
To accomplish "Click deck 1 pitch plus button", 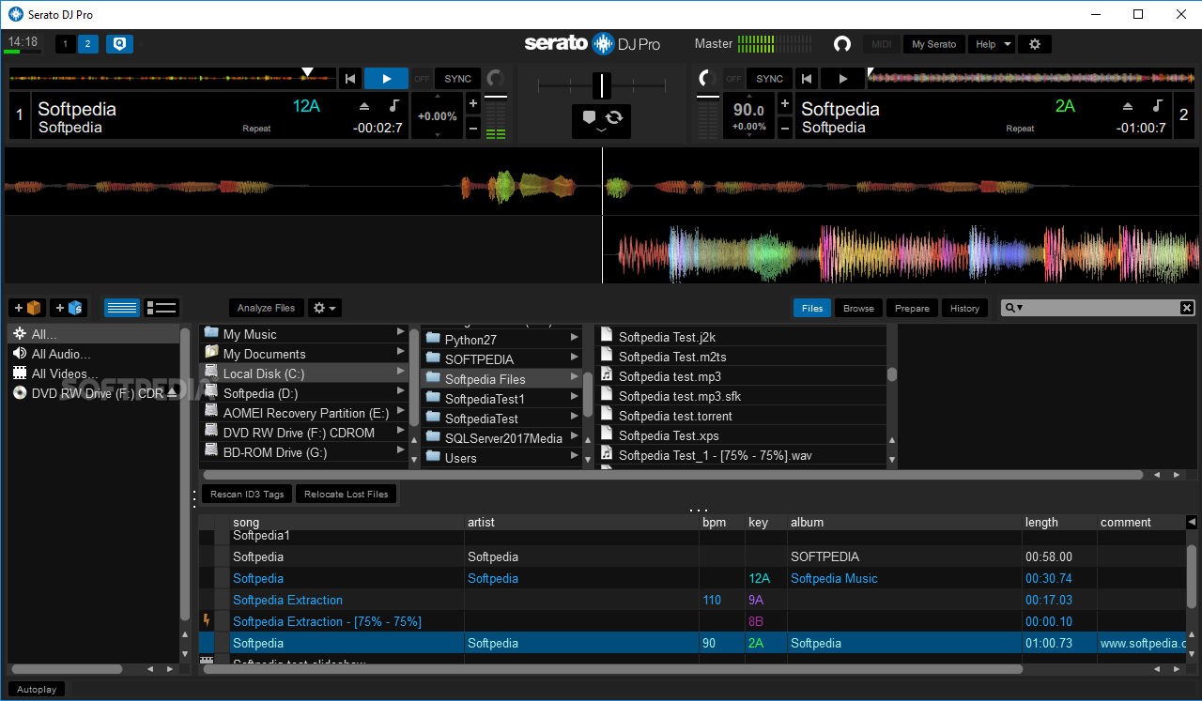I will click(x=473, y=104).
